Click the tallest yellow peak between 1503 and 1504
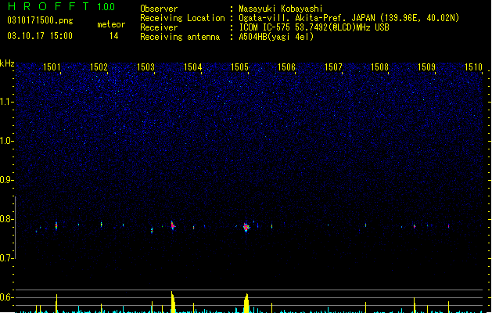The width and height of the screenshot is (492, 313). pos(173,302)
